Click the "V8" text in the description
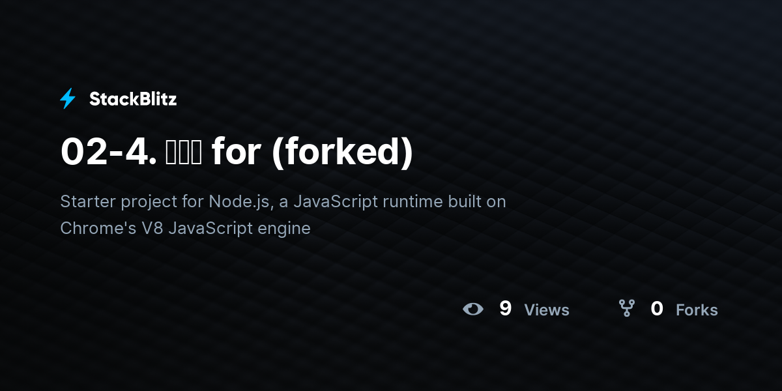The width and height of the screenshot is (782, 391). pyautogui.click(x=152, y=229)
